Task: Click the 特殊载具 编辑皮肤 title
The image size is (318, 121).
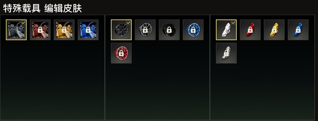Action: pyautogui.click(x=43, y=9)
